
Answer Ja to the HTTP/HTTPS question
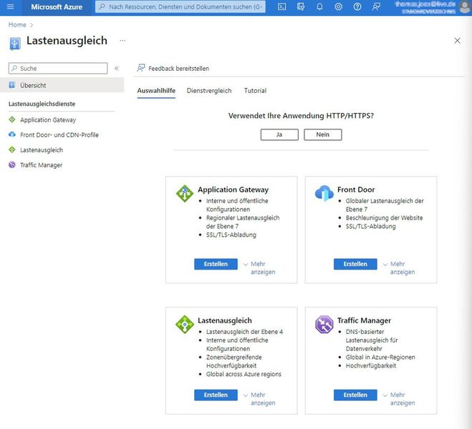[x=279, y=134]
